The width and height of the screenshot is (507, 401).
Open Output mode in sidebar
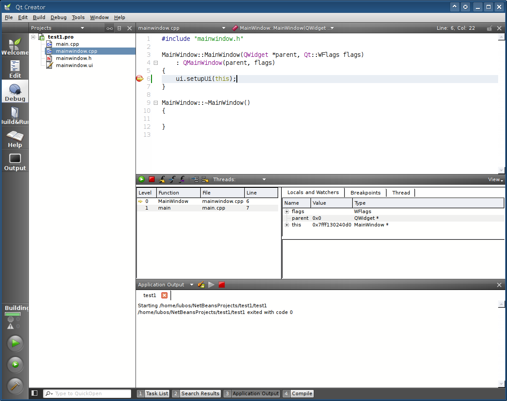point(15,162)
